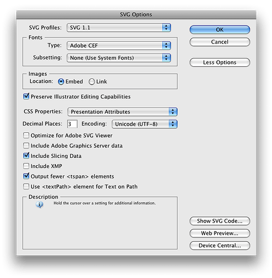Enable textPath element for Text on Path
This screenshot has width=272, height=278.
pos(26,186)
